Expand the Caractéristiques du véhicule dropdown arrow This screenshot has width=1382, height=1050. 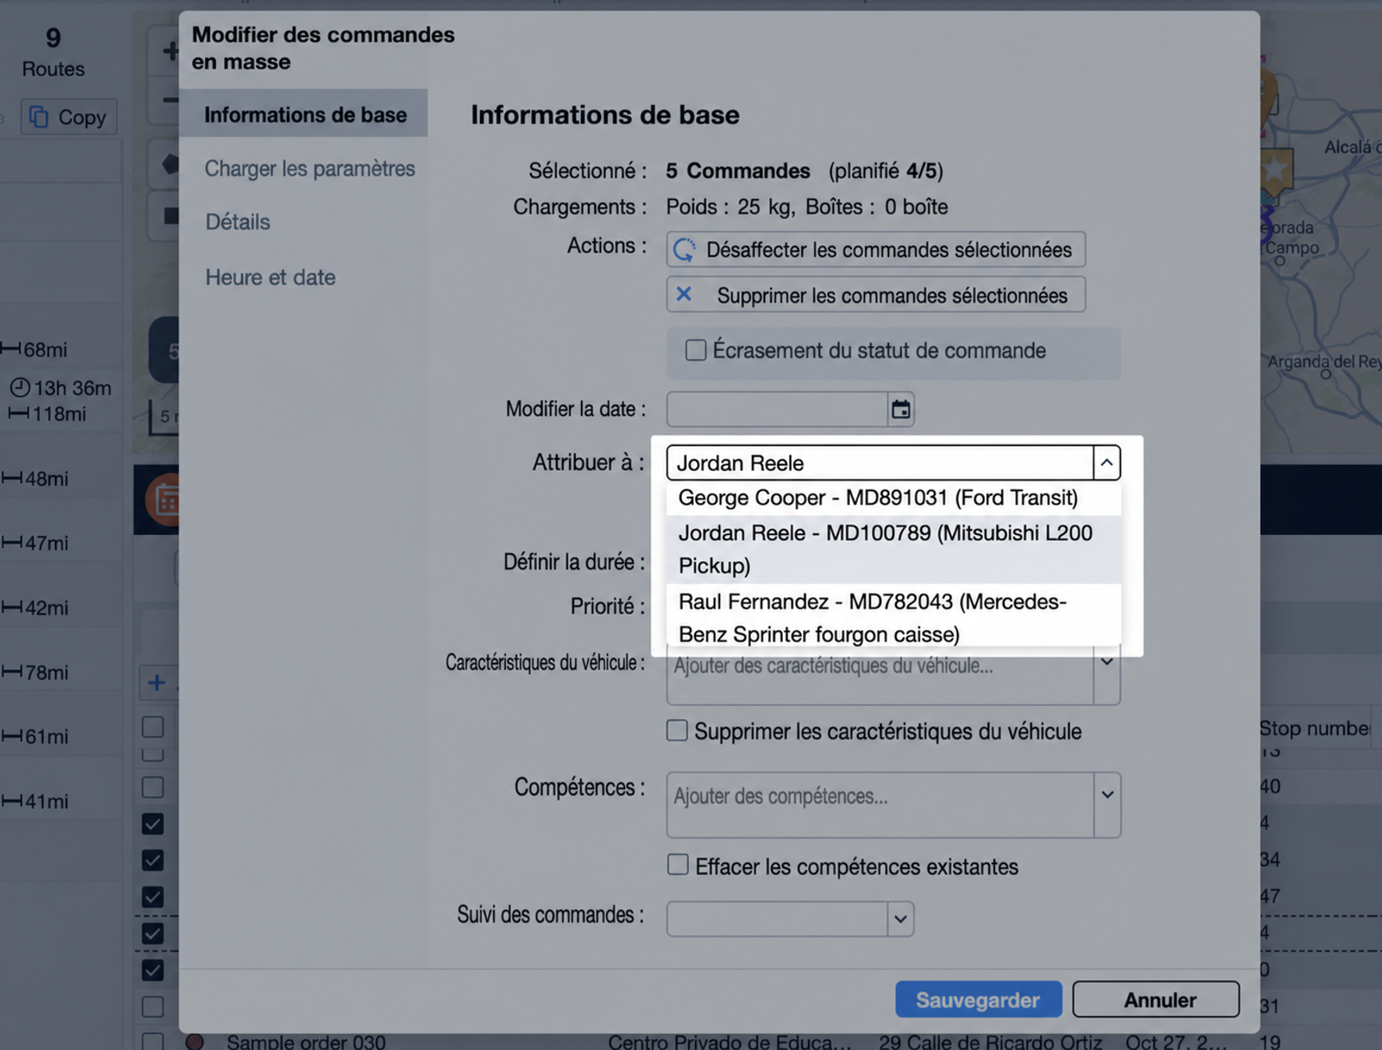[1107, 663]
